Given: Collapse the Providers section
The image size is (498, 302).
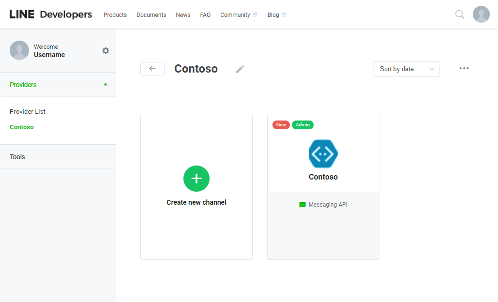Looking at the screenshot, I should (105, 84).
